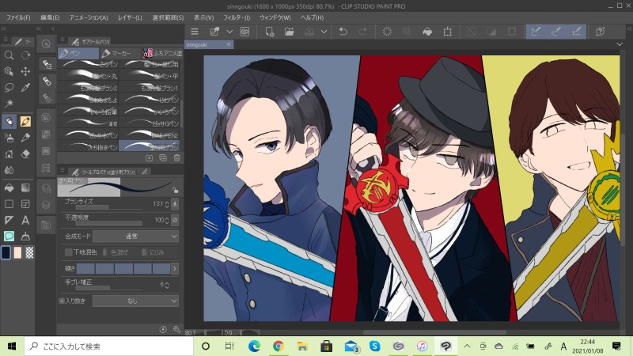Screen dimensions: 633x356
Task: Open tool property wrench settings icon
Action: click(176, 329)
